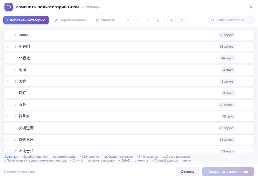Close the edit subcategories dialog
The width and height of the screenshot is (258, 179).
pos(251,7)
